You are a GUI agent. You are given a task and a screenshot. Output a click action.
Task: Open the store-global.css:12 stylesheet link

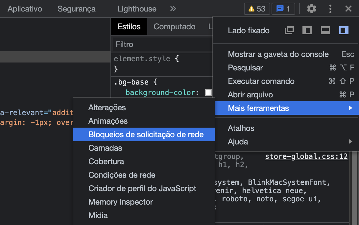coord(306,156)
